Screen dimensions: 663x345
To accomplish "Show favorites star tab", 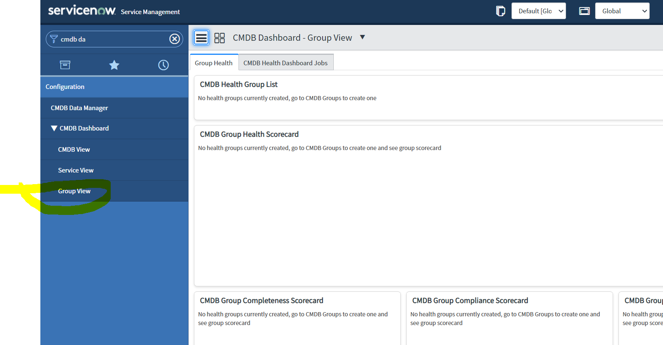I will [x=114, y=65].
